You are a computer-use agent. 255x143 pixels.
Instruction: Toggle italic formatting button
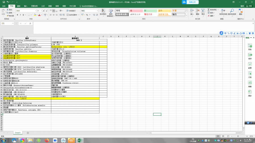click(20, 15)
